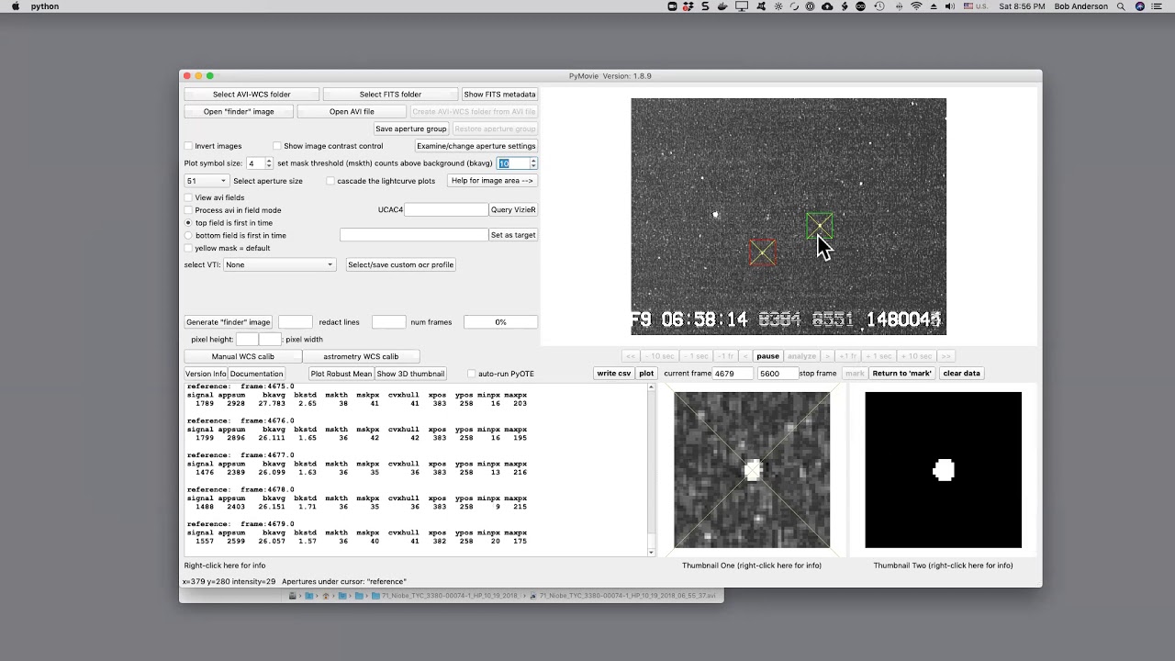Open the Wi-Fi status menu
The image size is (1175, 661).
916,6
